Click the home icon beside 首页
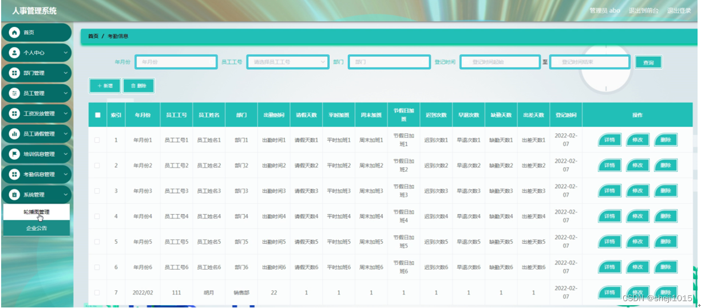 14,33
